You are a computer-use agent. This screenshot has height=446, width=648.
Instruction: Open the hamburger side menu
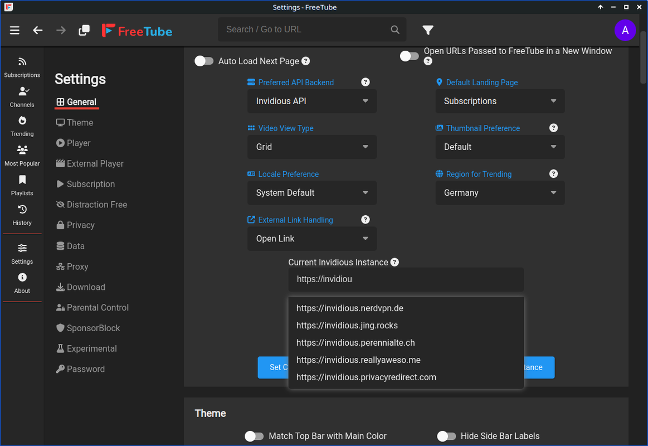click(14, 30)
